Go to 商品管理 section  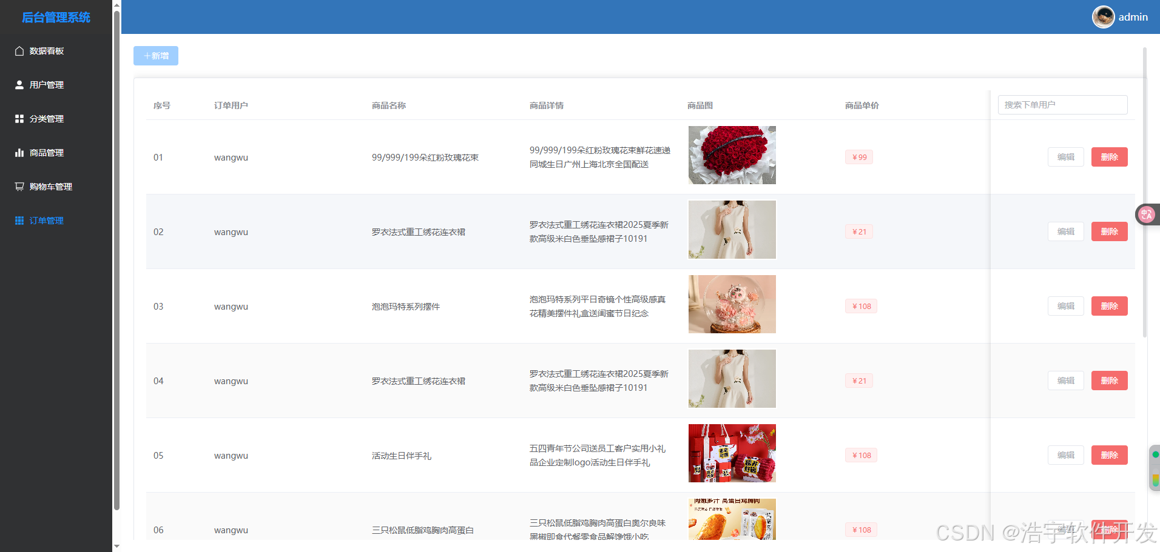pos(56,153)
